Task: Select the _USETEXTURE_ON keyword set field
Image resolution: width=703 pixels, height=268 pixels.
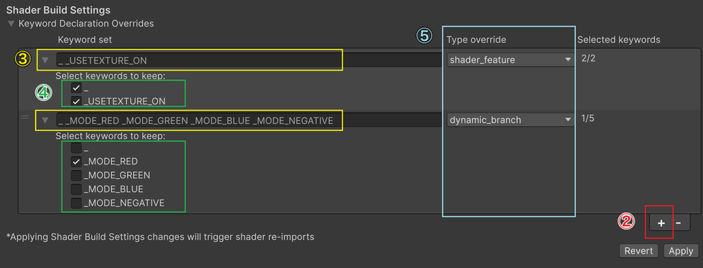Action: (x=249, y=60)
